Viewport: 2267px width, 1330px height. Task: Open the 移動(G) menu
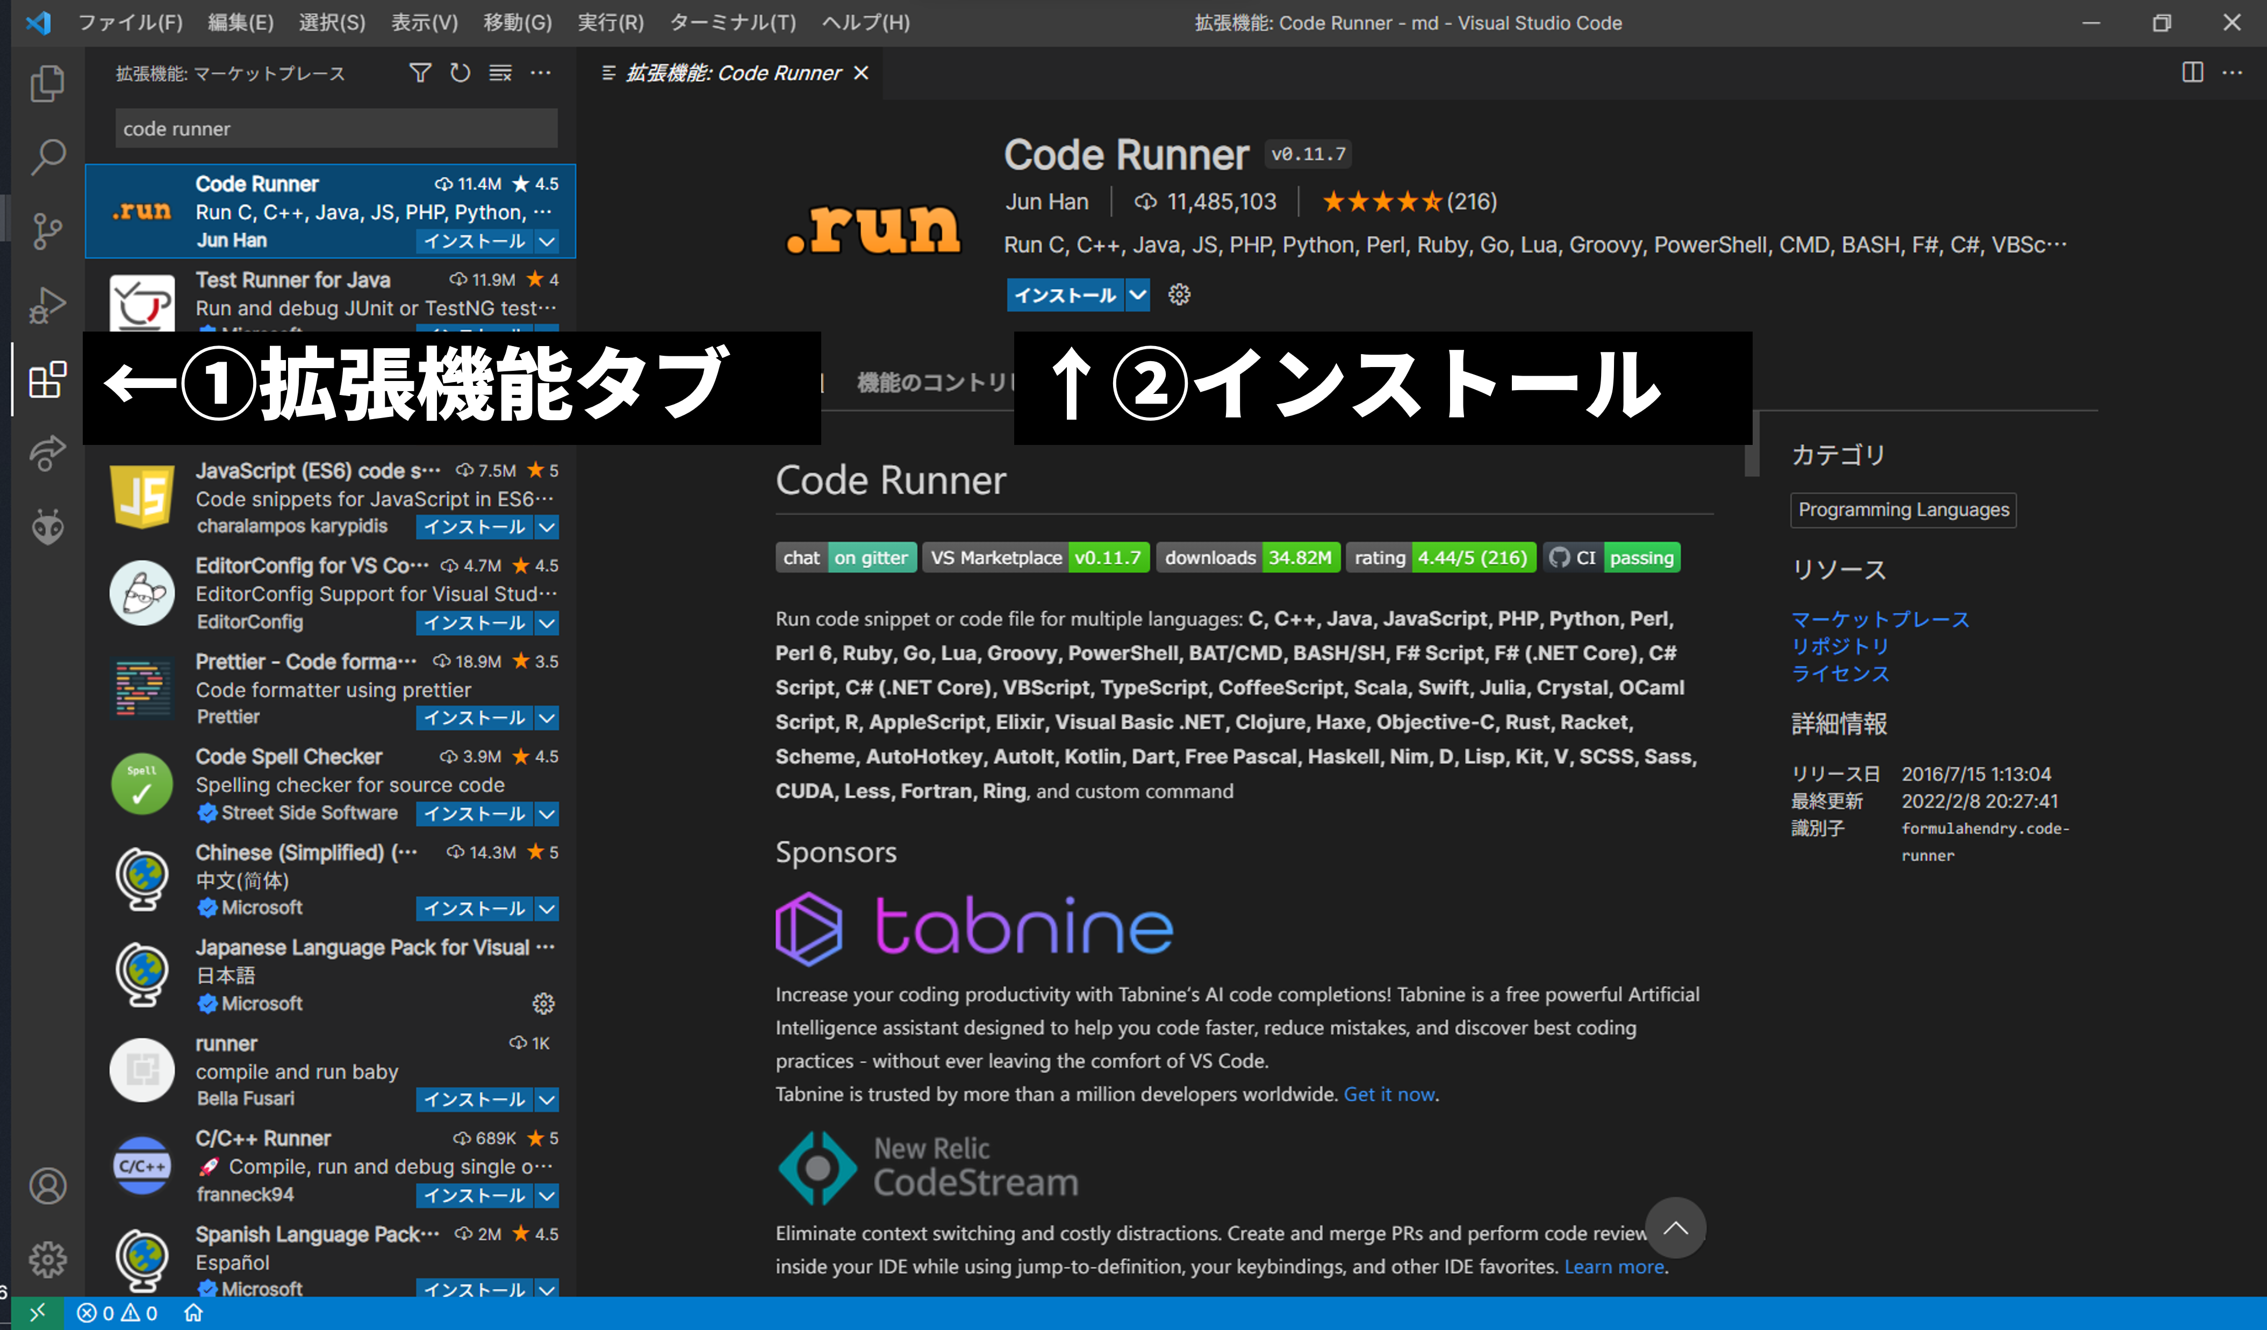(517, 23)
